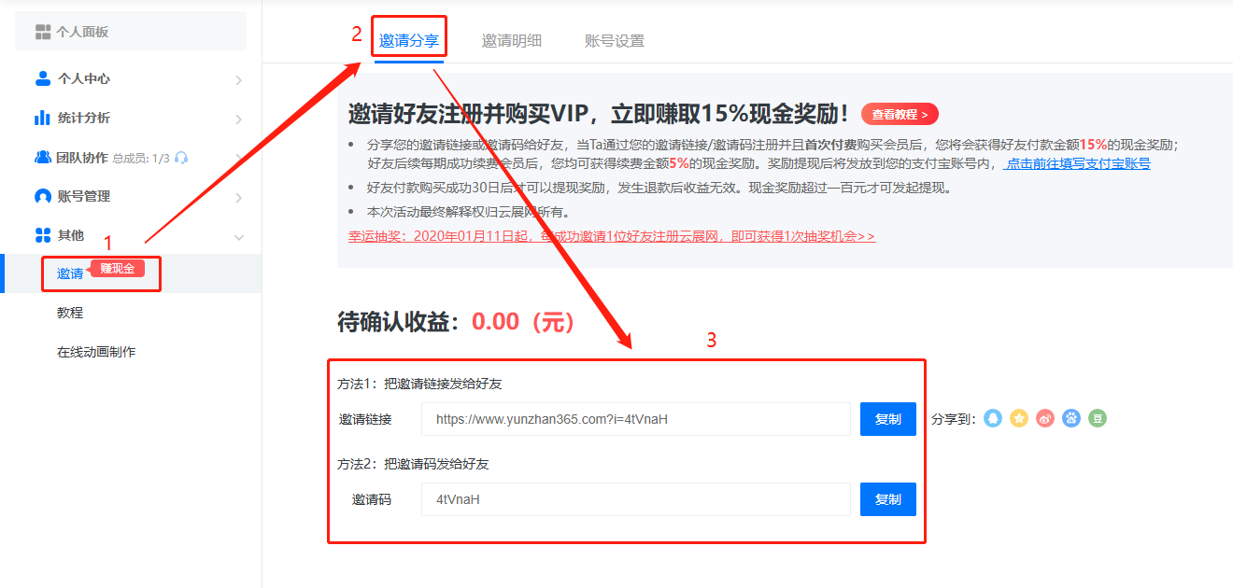Image resolution: width=1233 pixels, height=588 pixels.
Task: Open the 账号设置 tab
Action: point(614,41)
